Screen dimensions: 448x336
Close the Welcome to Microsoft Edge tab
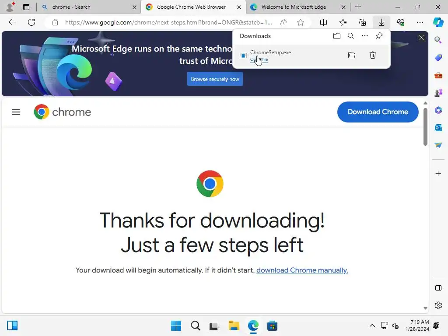(x=344, y=7)
